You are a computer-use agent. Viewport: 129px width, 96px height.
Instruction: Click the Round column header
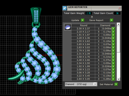[x=83, y=25]
